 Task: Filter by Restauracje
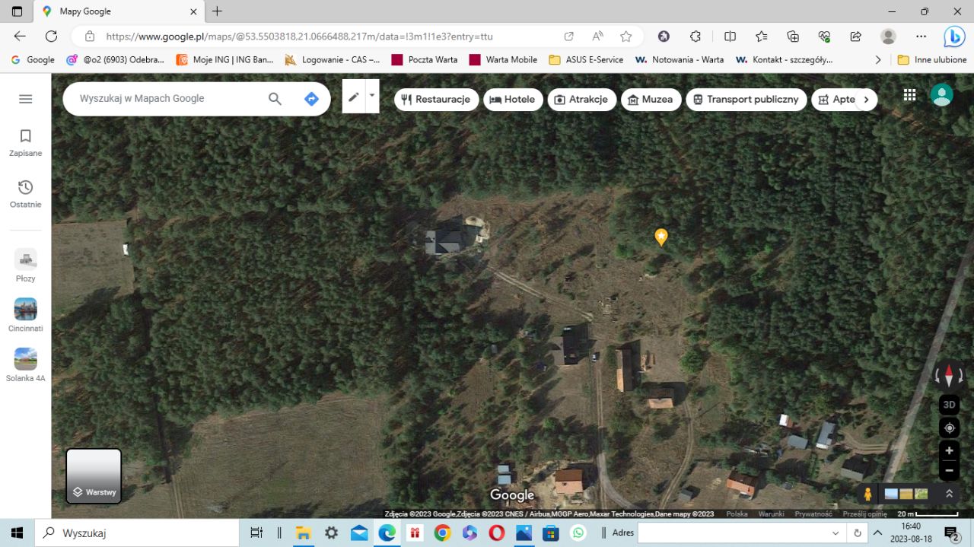pos(437,100)
